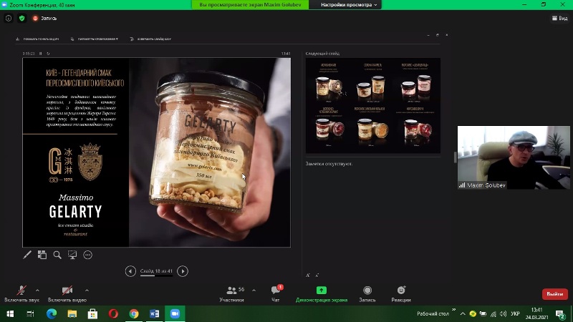Open the meeting info icon
This screenshot has width=573, height=322.
pyautogui.click(x=9, y=19)
